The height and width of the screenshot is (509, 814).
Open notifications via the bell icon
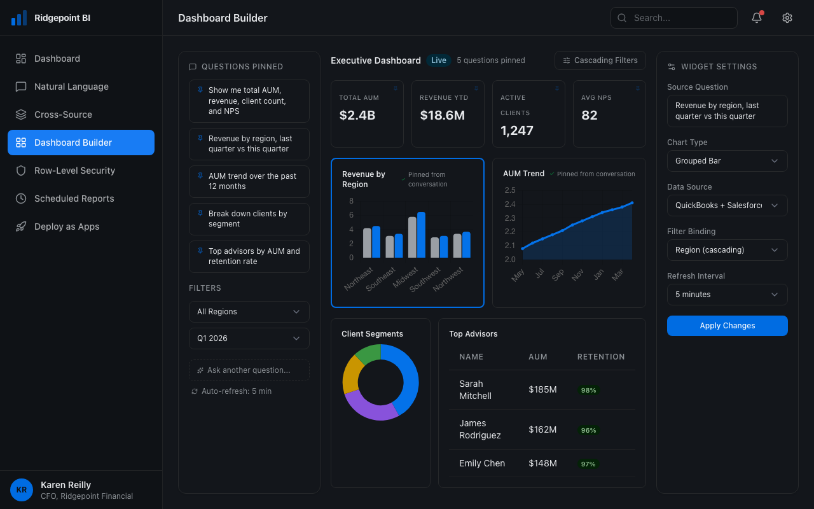[x=756, y=17]
